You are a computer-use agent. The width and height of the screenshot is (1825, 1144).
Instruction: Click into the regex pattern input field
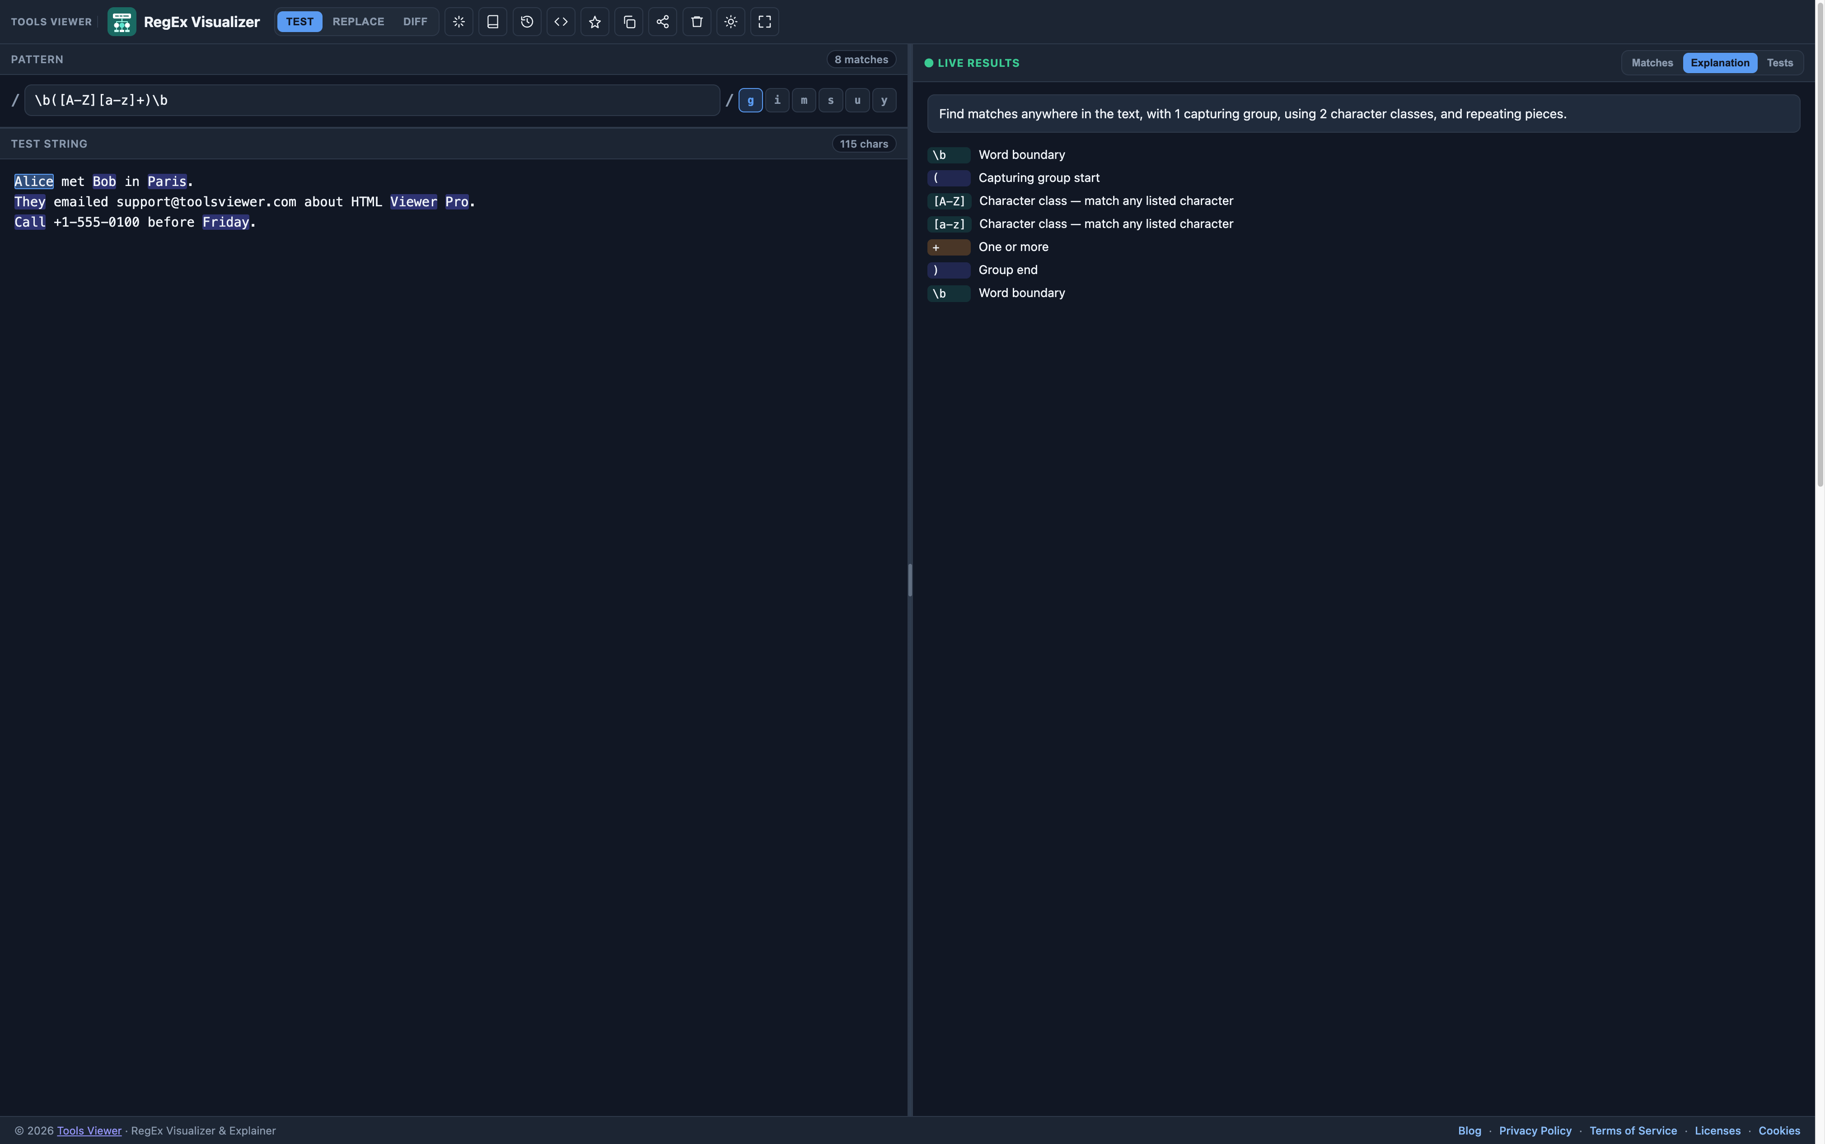372,101
